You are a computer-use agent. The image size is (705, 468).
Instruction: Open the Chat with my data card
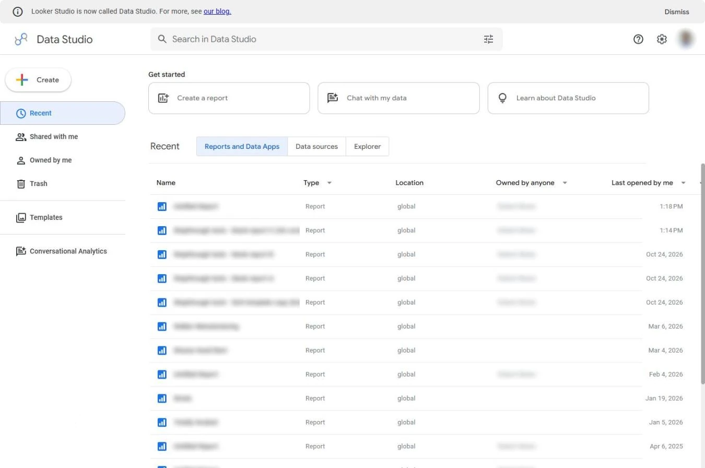398,98
